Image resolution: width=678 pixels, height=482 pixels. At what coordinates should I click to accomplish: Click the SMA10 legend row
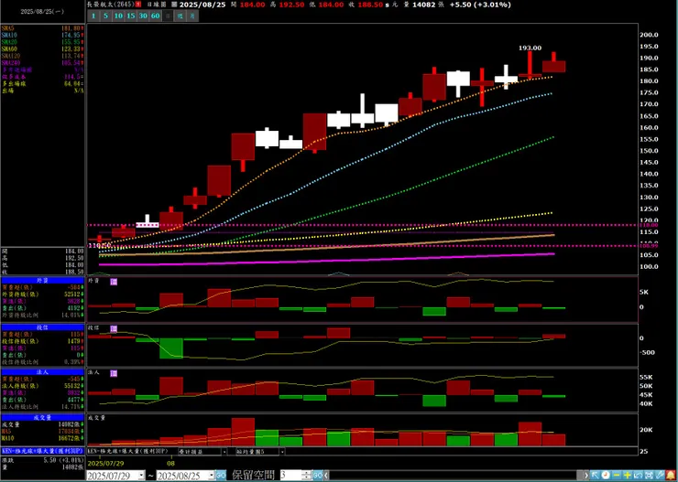click(42, 35)
